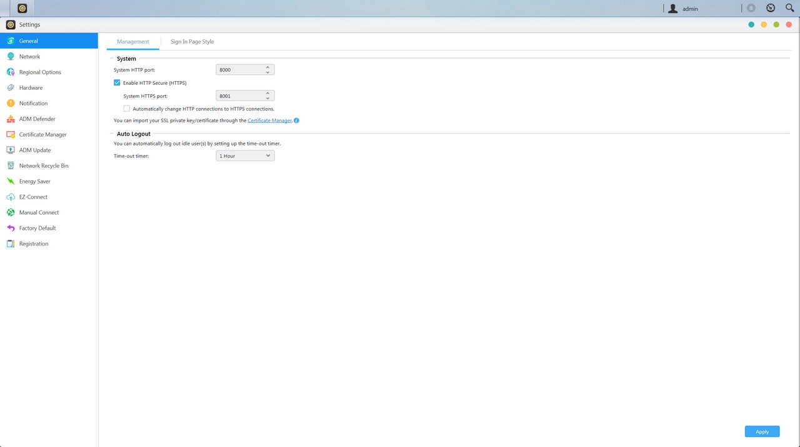Go to Network Recycle Bin settings
This screenshot has height=447, width=800.
point(49,165)
